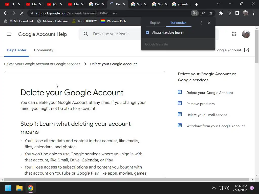Open the clock showing 12:47 AM

click(240, 188)
